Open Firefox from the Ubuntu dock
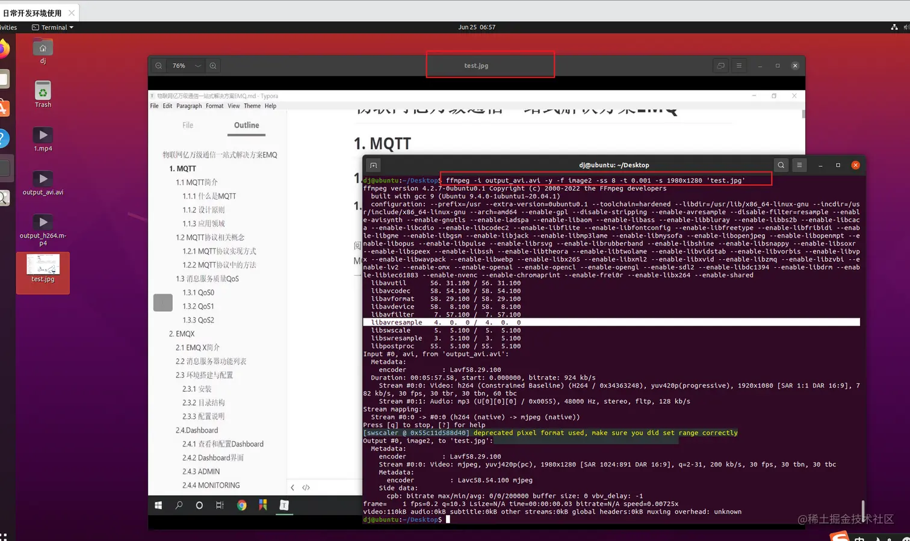Image resolution: width=910 pixels, height=541 pixels. coord(4,49)
